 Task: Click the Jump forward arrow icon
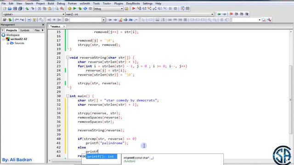point(224,14)
